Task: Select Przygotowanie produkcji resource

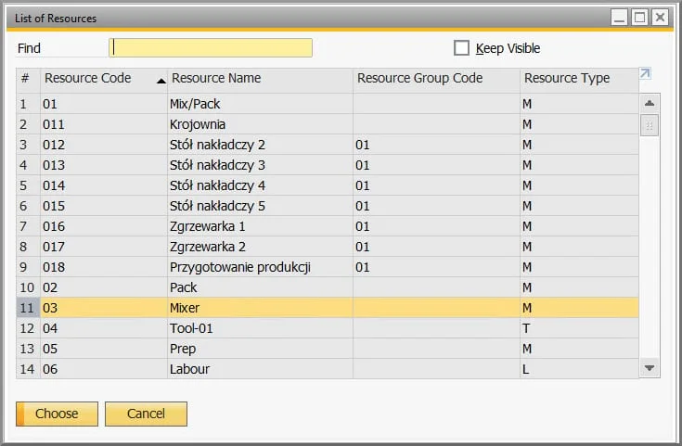Action: (x=240, y=267)
